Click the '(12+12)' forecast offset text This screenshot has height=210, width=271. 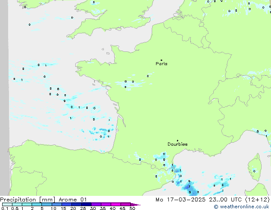point(257,200)
